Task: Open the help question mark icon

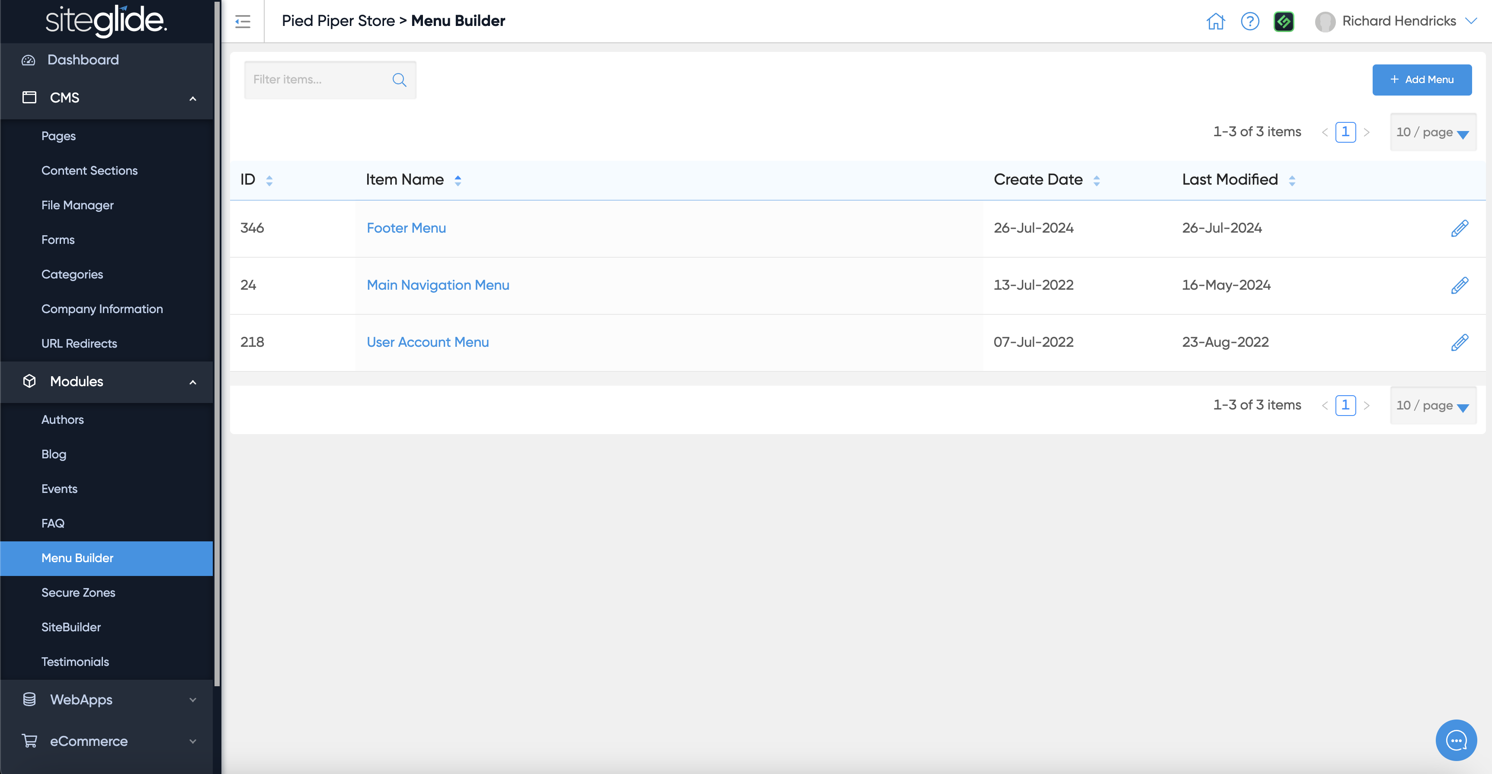Action: [x=1250, y=22]
